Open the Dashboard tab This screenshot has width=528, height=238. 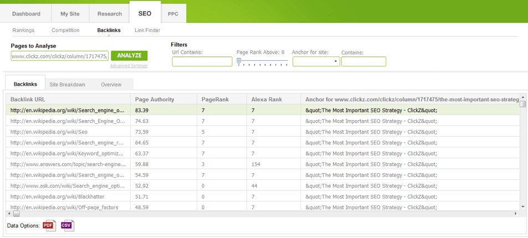[26, 14]
